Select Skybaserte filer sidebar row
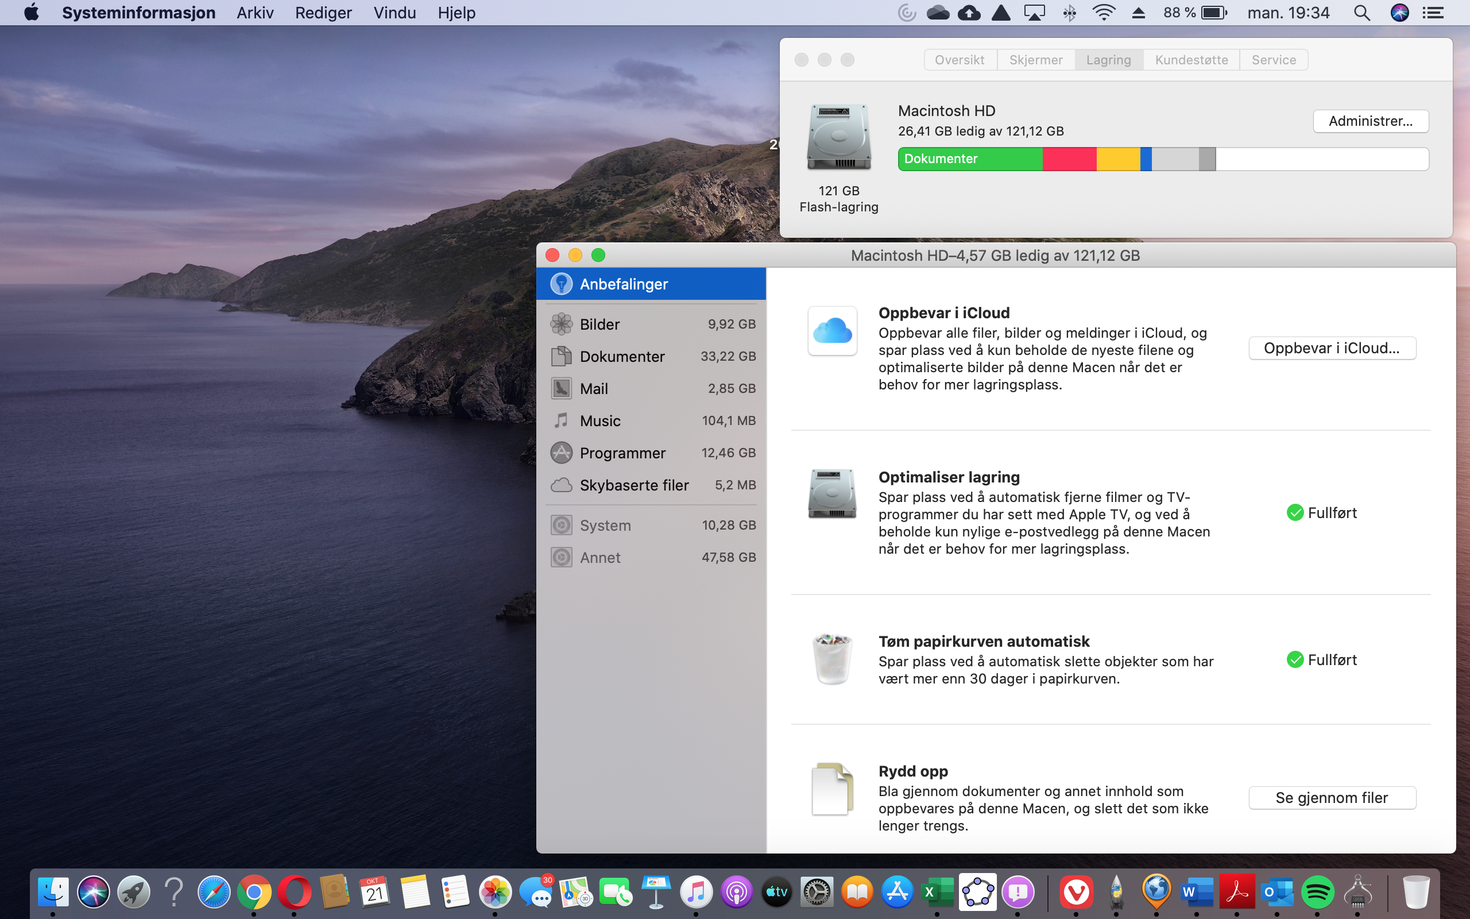Image resolution: width=1470 pixels, height=919 pixels. coord(651,485)
